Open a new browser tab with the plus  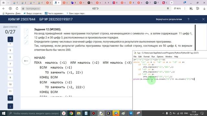tap(171, 3)
